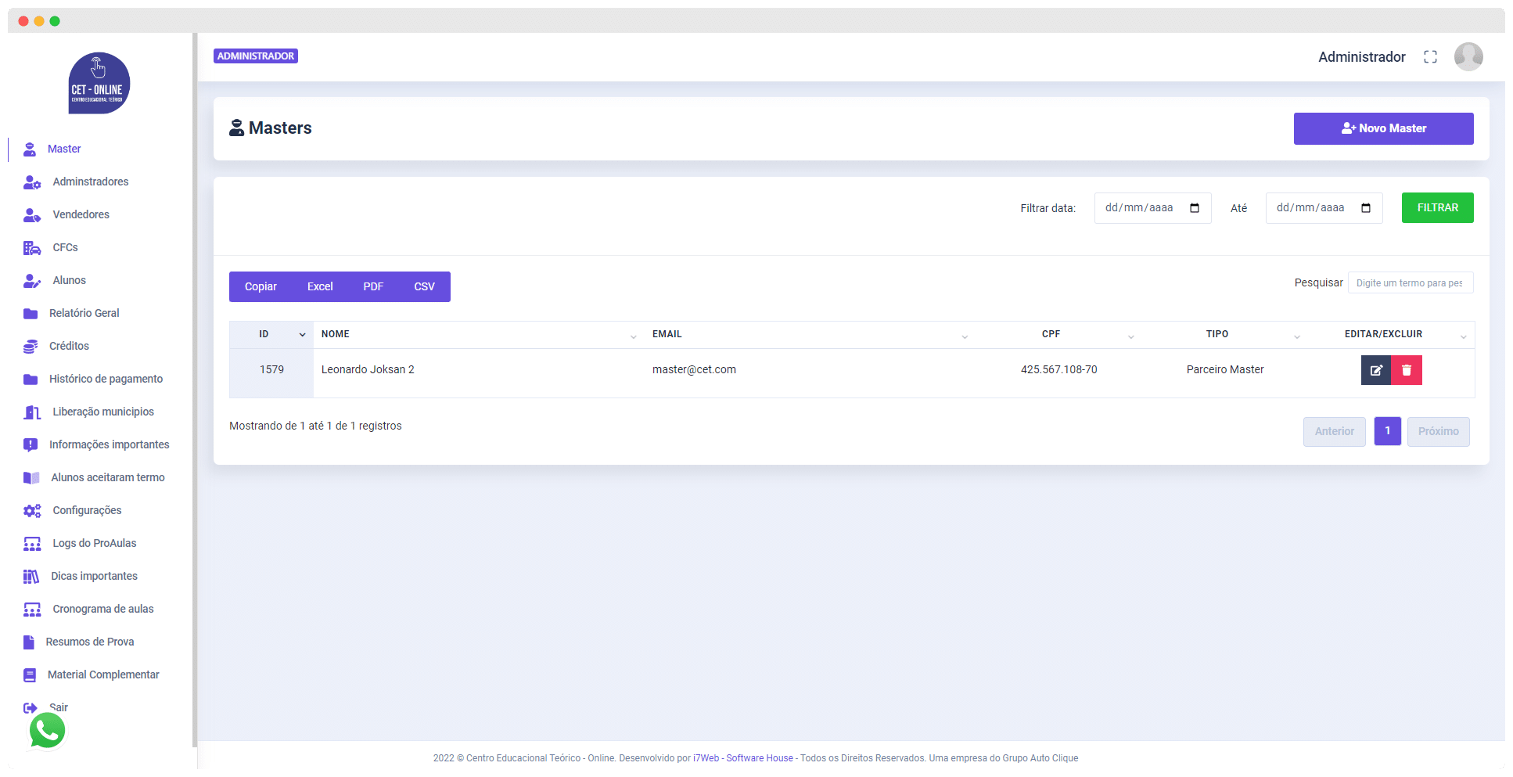Screen dimensions: 1513x777
Task: Click the Novo Master button
Action: tap(1382, 128)
